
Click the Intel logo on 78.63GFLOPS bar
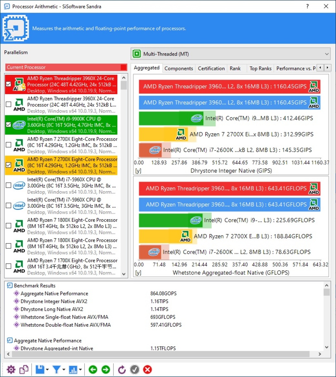[154, 252]
